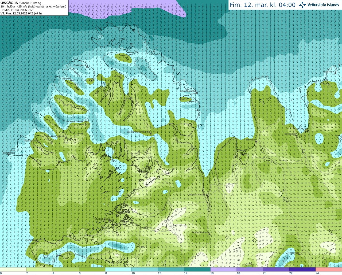Pick the dark indigo 22–24 legend swatch
The image size is (342, 275).
click(x=303, y=269)
